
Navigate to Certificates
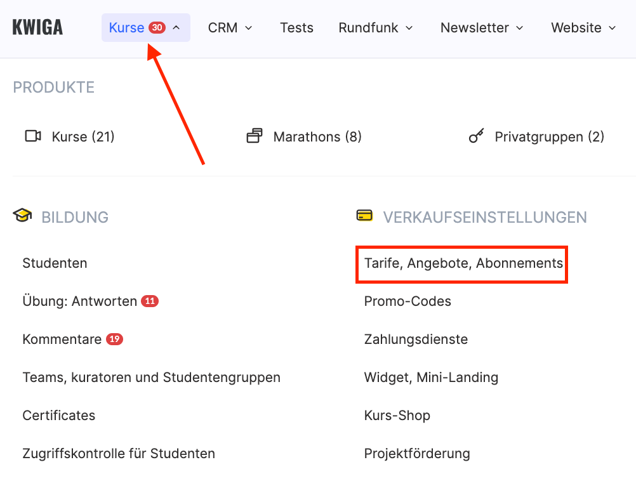(x=58, y=416)
